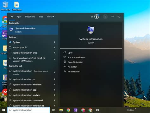Image resolution: width=150 pixels, height=113 pixels.
Task: Switch to the Documents tab
Action: (30, 17)
